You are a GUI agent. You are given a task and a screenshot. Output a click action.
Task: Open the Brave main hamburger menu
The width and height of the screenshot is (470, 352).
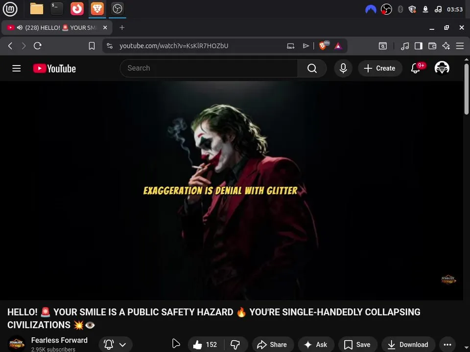[460, 46]
